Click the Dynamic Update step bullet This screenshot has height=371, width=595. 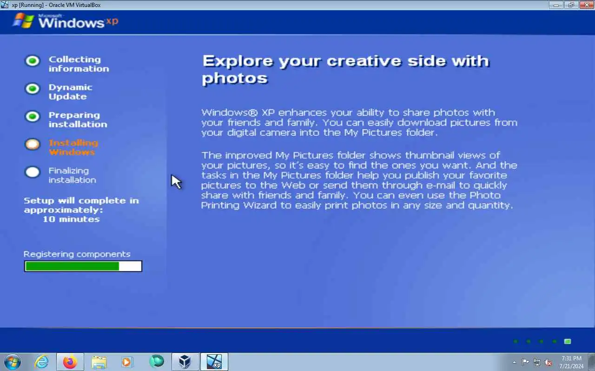pyautogui.click(x=32, y=89)
